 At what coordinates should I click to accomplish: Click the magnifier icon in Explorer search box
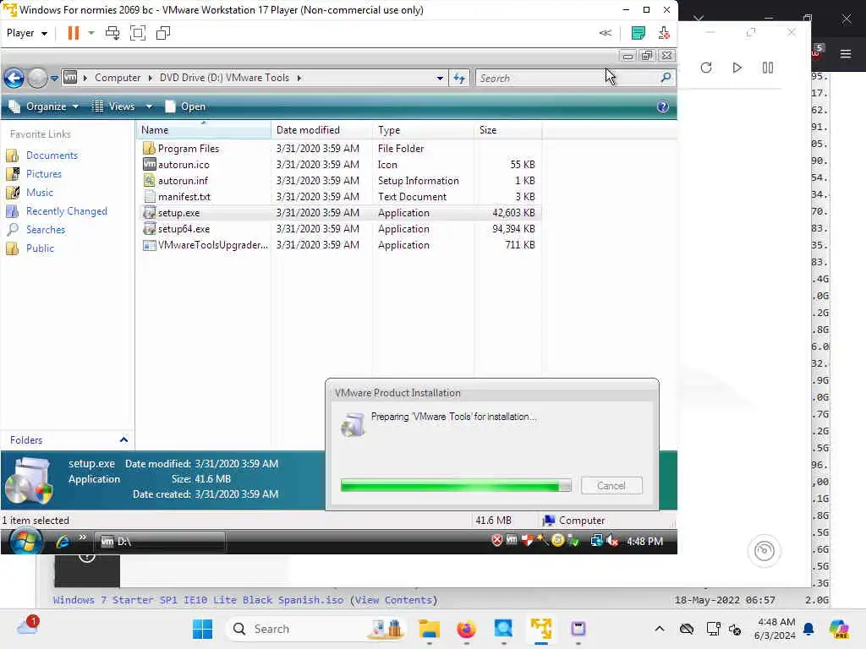(666, 78)
